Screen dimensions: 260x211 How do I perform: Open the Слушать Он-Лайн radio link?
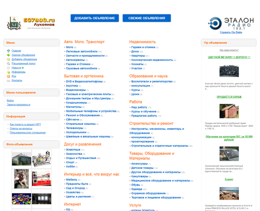tap(231, 32)
